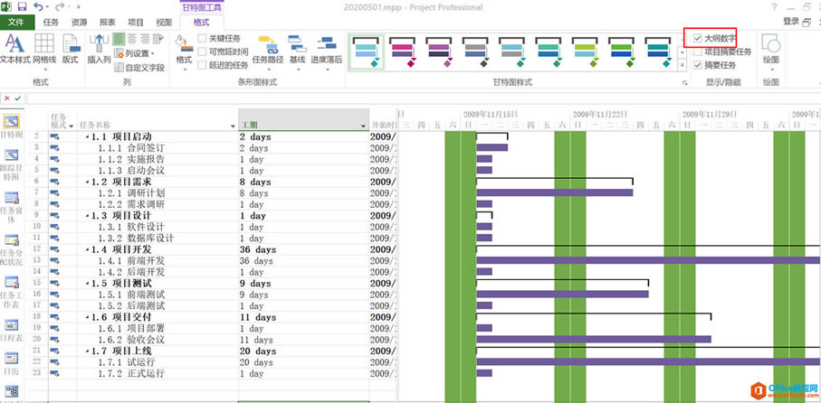Click the 基线 (Baseline) icon
Screen dimensions: 821x403
(x=297, y=51)
